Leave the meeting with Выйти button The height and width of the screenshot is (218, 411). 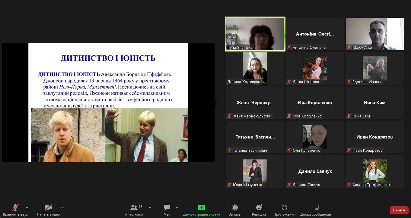point(399,210)
